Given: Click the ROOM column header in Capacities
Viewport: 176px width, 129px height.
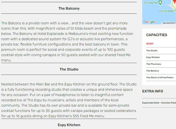Looking at the screenshot, I should (150, 44).
